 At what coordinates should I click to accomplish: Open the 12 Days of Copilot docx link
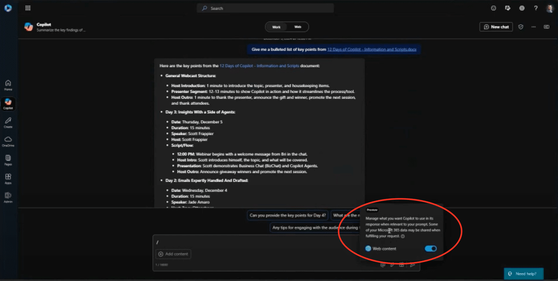click(x=373, y=49)
